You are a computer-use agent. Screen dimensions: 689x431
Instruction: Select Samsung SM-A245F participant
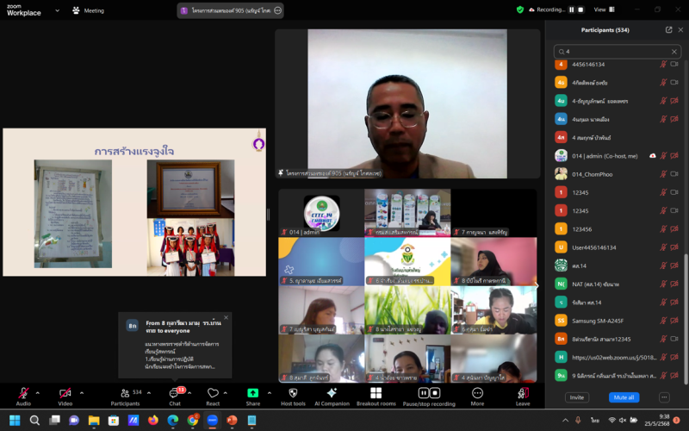pyautogui.click(x=617, y=321)
